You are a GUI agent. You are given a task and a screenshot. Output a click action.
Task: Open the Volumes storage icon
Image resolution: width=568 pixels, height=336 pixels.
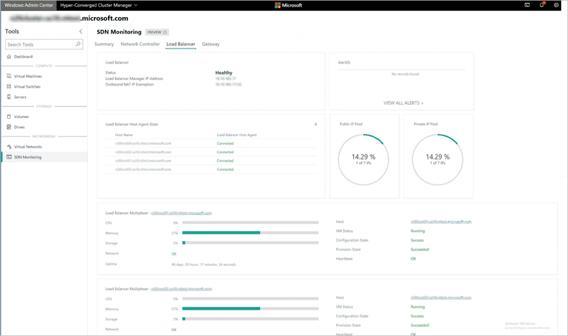9,116
